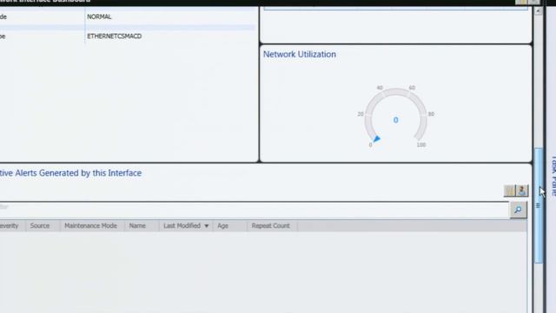This screenshot has height=313, width=556.
Task: Select the NORMAL value cell
Action: 99,17
